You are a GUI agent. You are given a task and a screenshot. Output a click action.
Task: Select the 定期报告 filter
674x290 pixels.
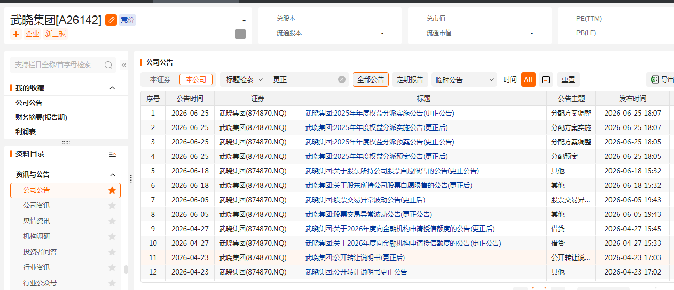410,79
